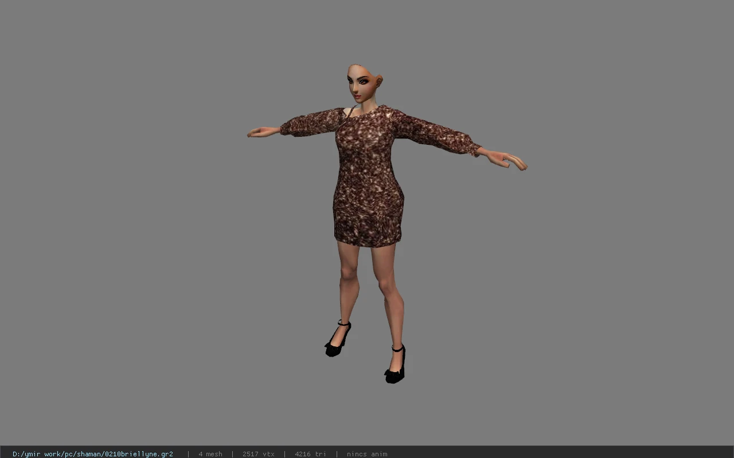734x458 pixels.
Task: Click the file path D:/ymir work/pc/shaman/0210briellyne.gr2
Action: [93, 454]
